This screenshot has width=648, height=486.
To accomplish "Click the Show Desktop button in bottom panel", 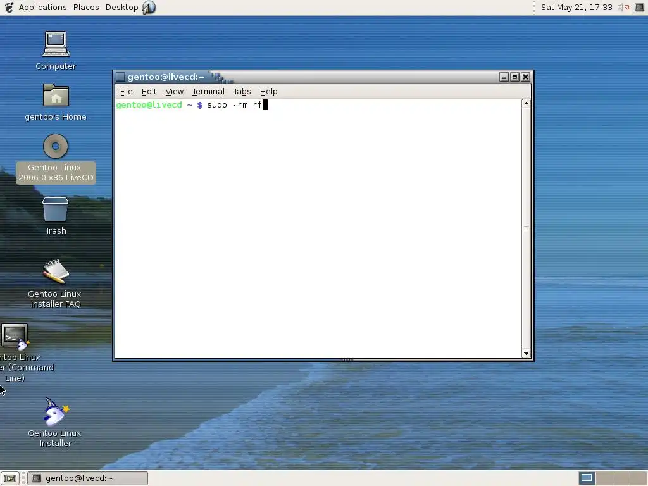I will 10,478.
